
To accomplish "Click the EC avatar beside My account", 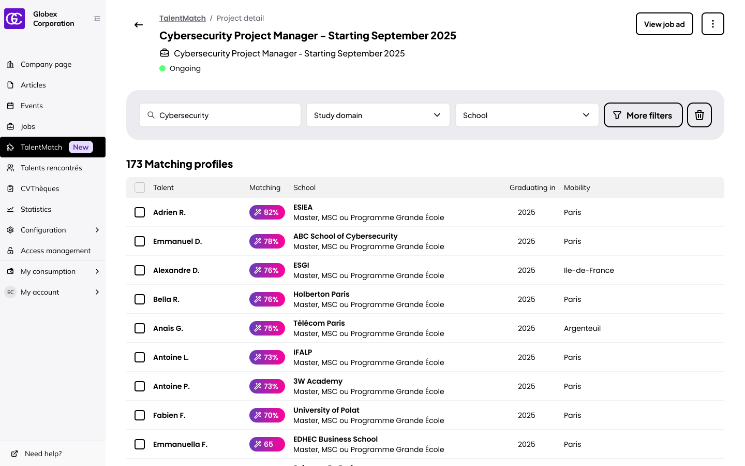I will [10, 292].
